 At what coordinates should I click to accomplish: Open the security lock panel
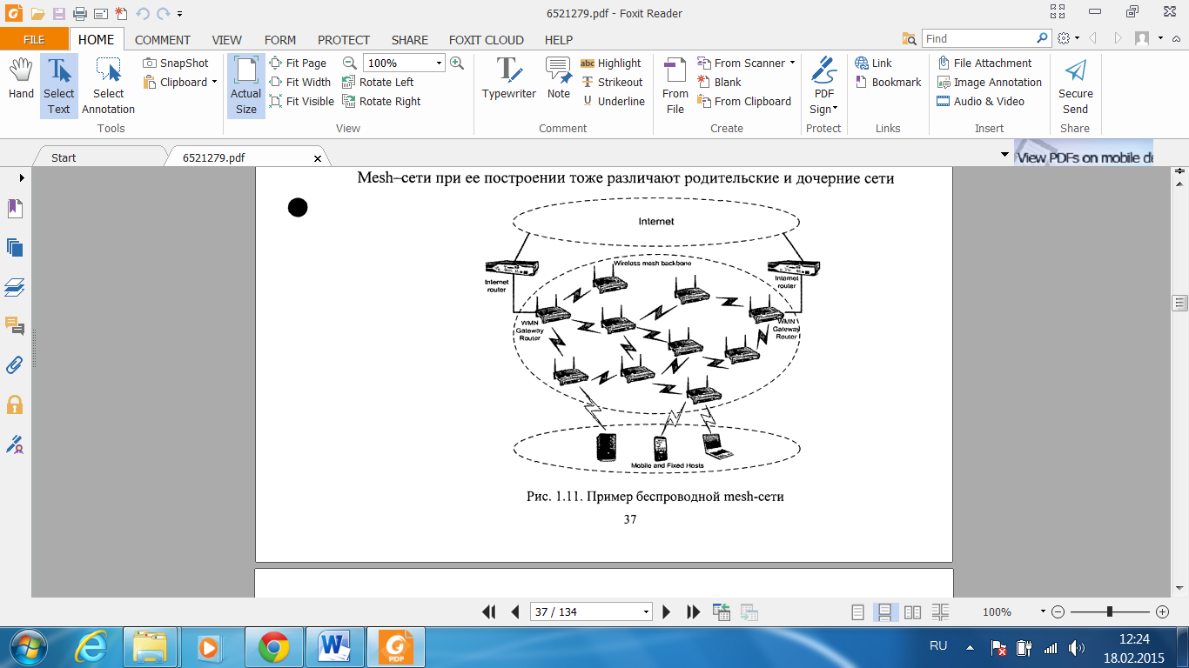coord(15,404)
